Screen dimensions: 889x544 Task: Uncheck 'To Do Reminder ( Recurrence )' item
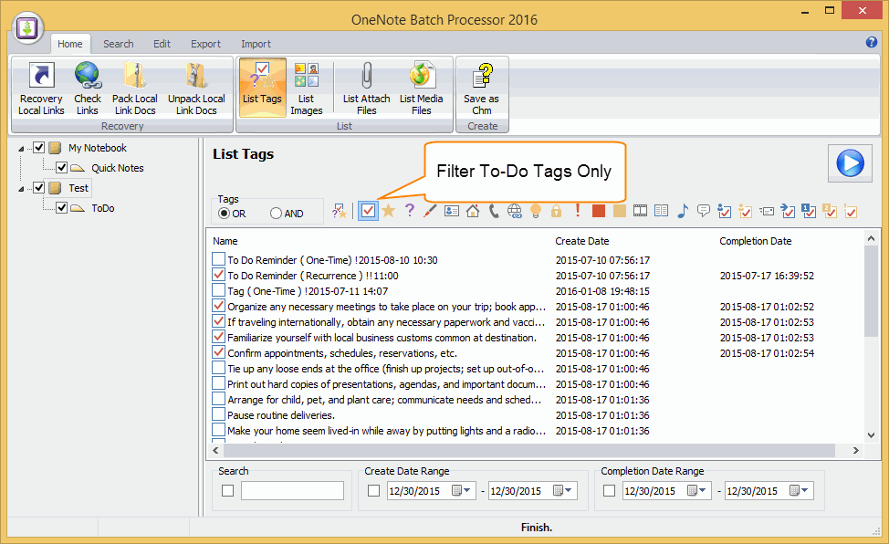tap(218, 275)
